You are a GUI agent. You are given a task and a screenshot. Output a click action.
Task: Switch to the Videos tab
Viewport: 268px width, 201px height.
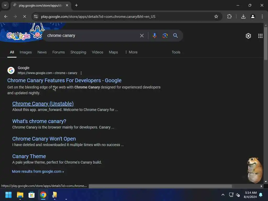point(97,52)
